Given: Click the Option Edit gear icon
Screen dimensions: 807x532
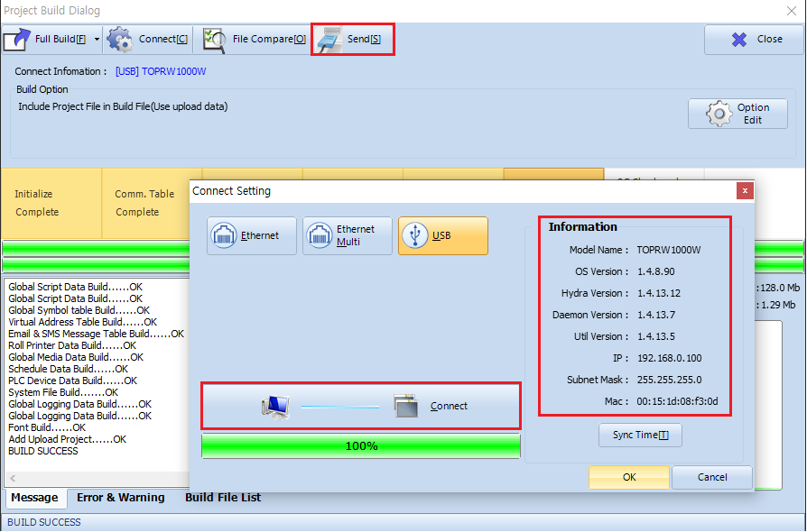Looking at the screenshot, I should [719, 114].
